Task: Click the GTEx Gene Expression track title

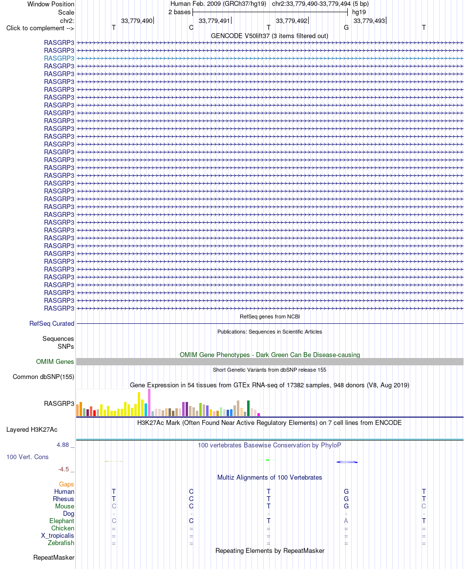Action: coord(270,385)
